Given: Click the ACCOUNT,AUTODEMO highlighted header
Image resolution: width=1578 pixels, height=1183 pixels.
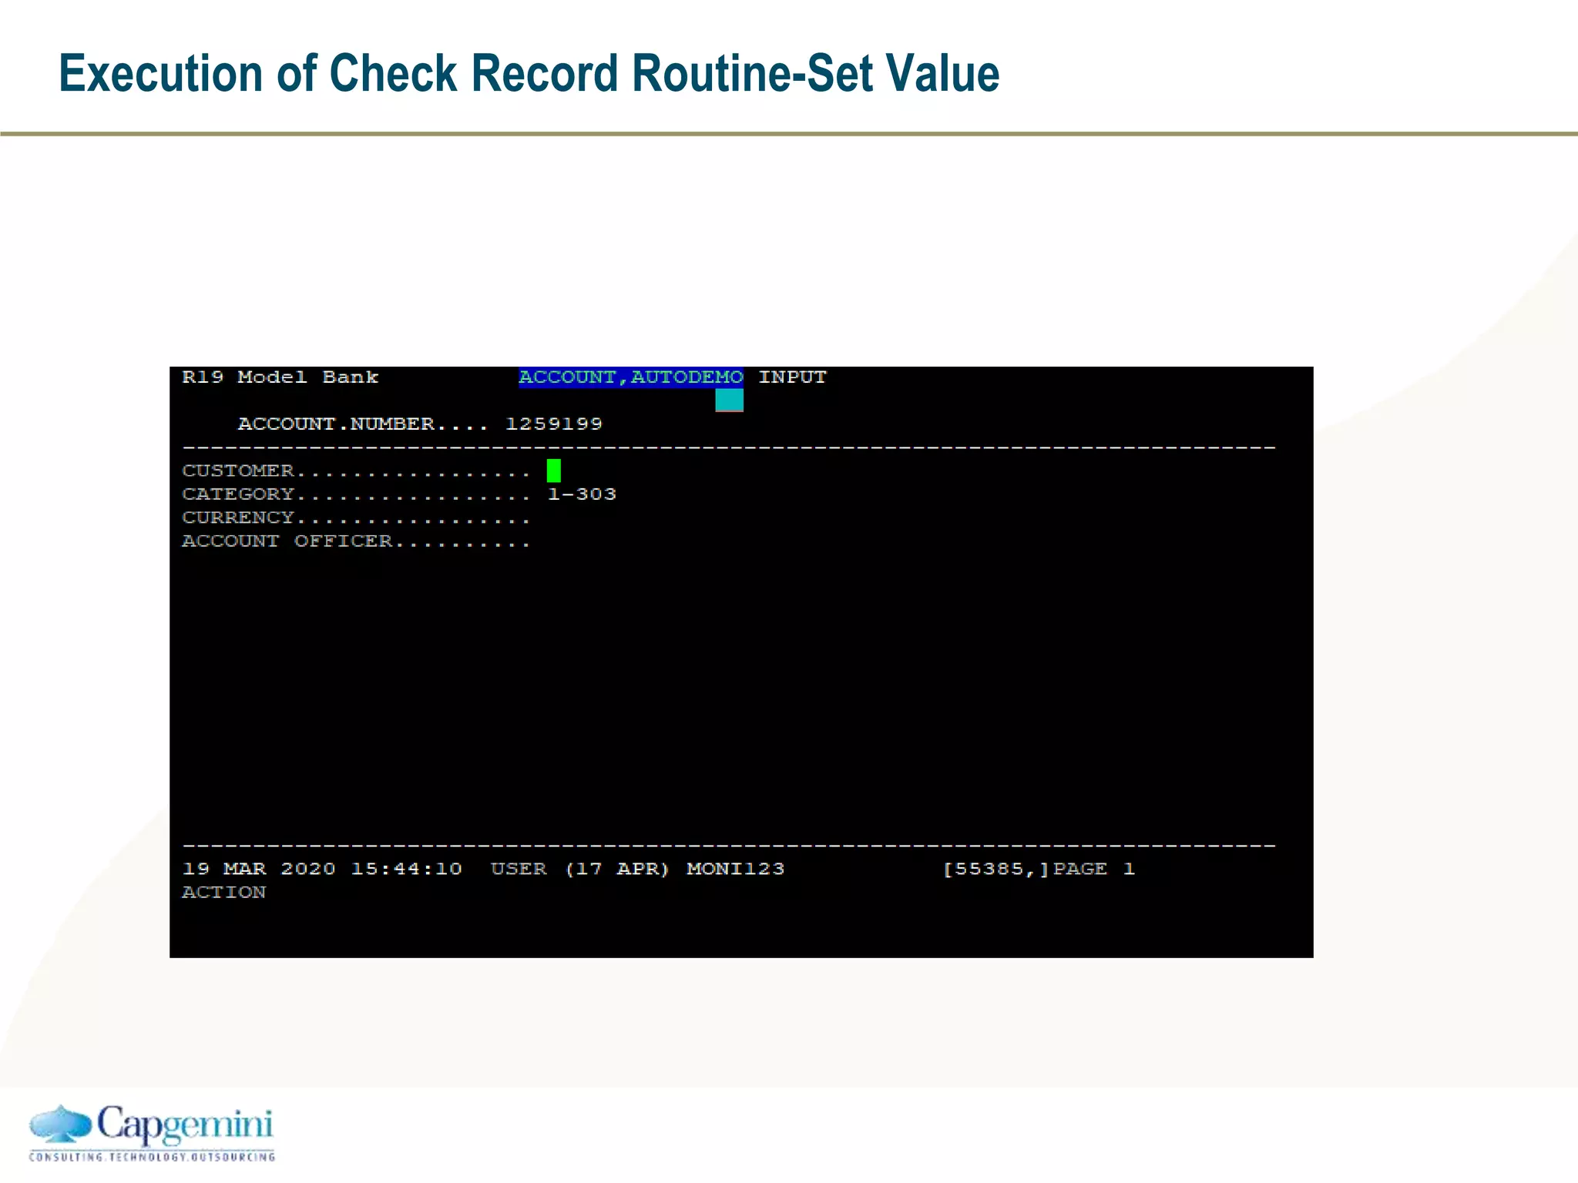Looking at the screenshot, I should point(631,377).
